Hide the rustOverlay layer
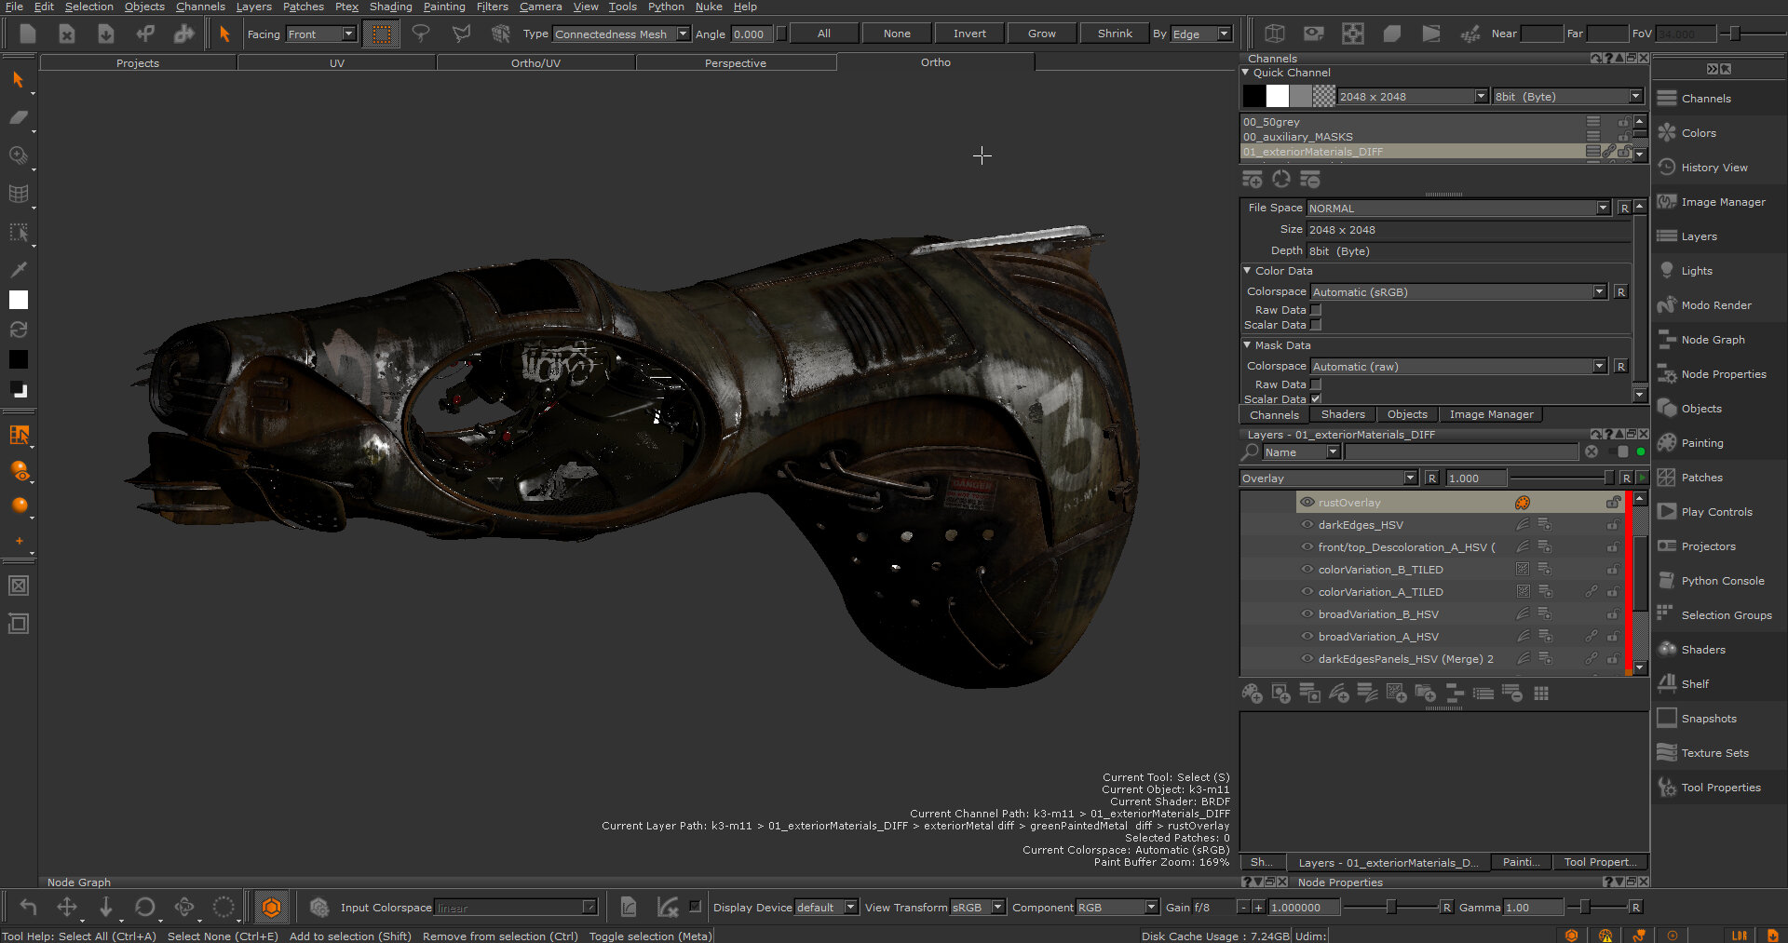The image size is (1788, 943). 1307,503
